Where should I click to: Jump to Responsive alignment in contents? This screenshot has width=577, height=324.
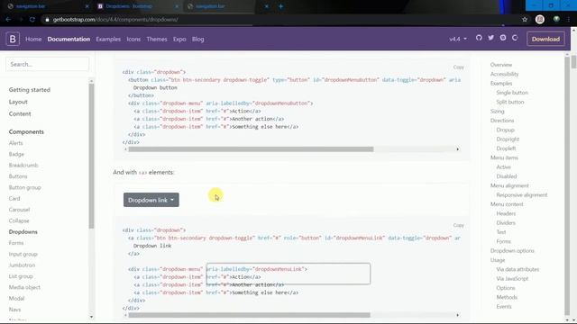pyautogui.click(x=522, y=194)
